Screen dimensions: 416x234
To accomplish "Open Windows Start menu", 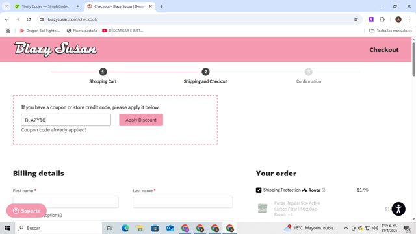I will pyautogui.click(x=7, y=228).
